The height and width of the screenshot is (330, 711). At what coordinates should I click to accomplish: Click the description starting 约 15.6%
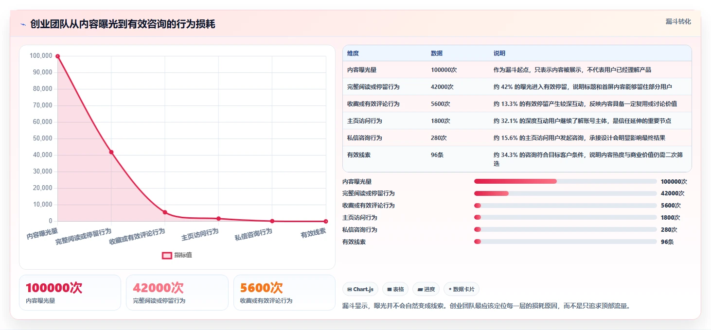point(579,138)
